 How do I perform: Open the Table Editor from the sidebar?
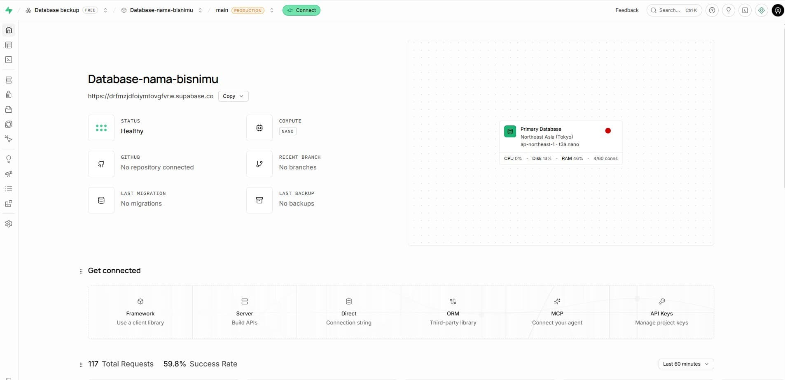[9, 45]
